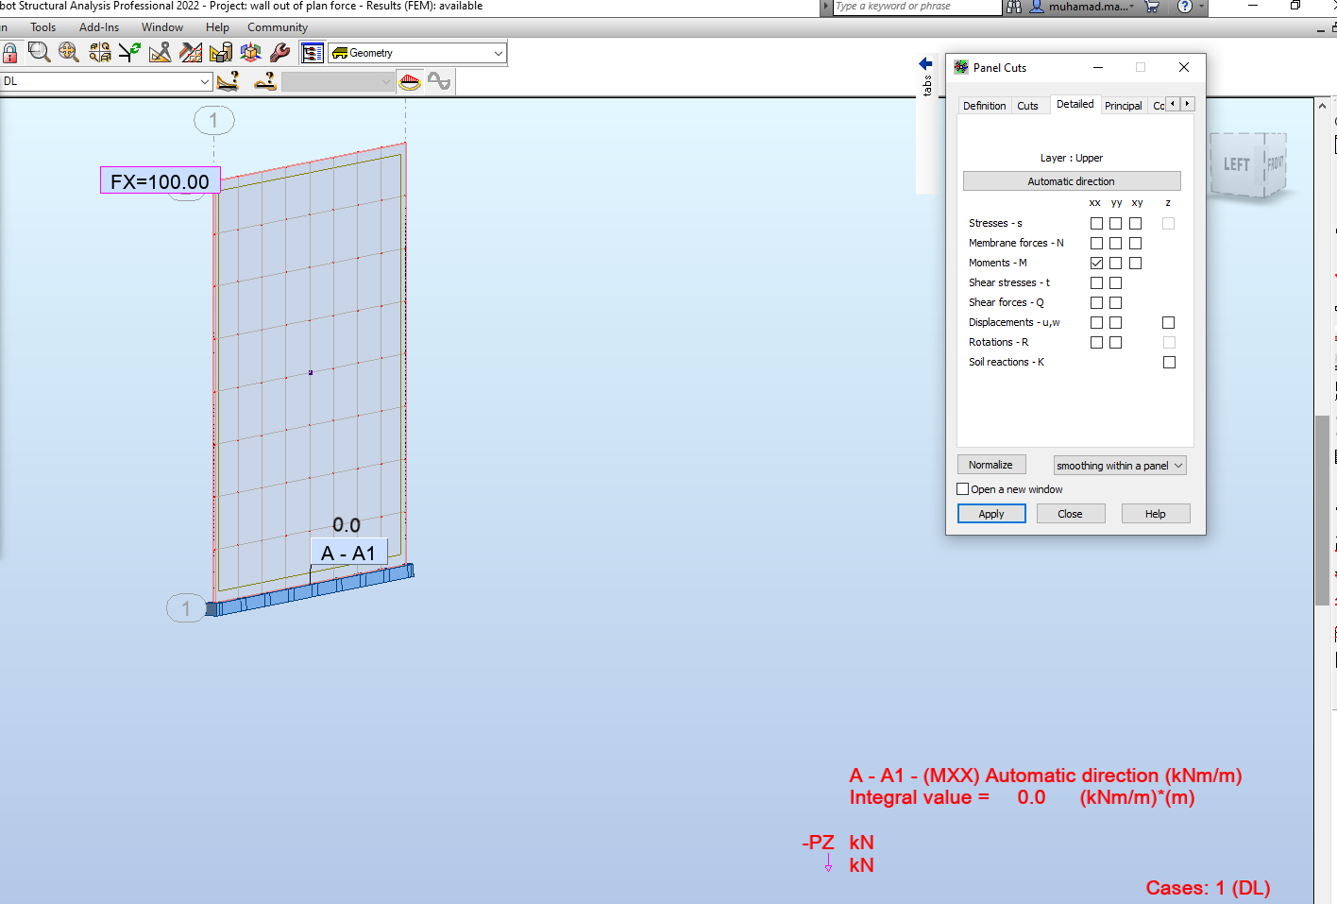Image resolution: width=1337 pixels, height=904 pixels.
Task: Click the Object Inspector icon next to Geometry
Action: coord(312,52)
